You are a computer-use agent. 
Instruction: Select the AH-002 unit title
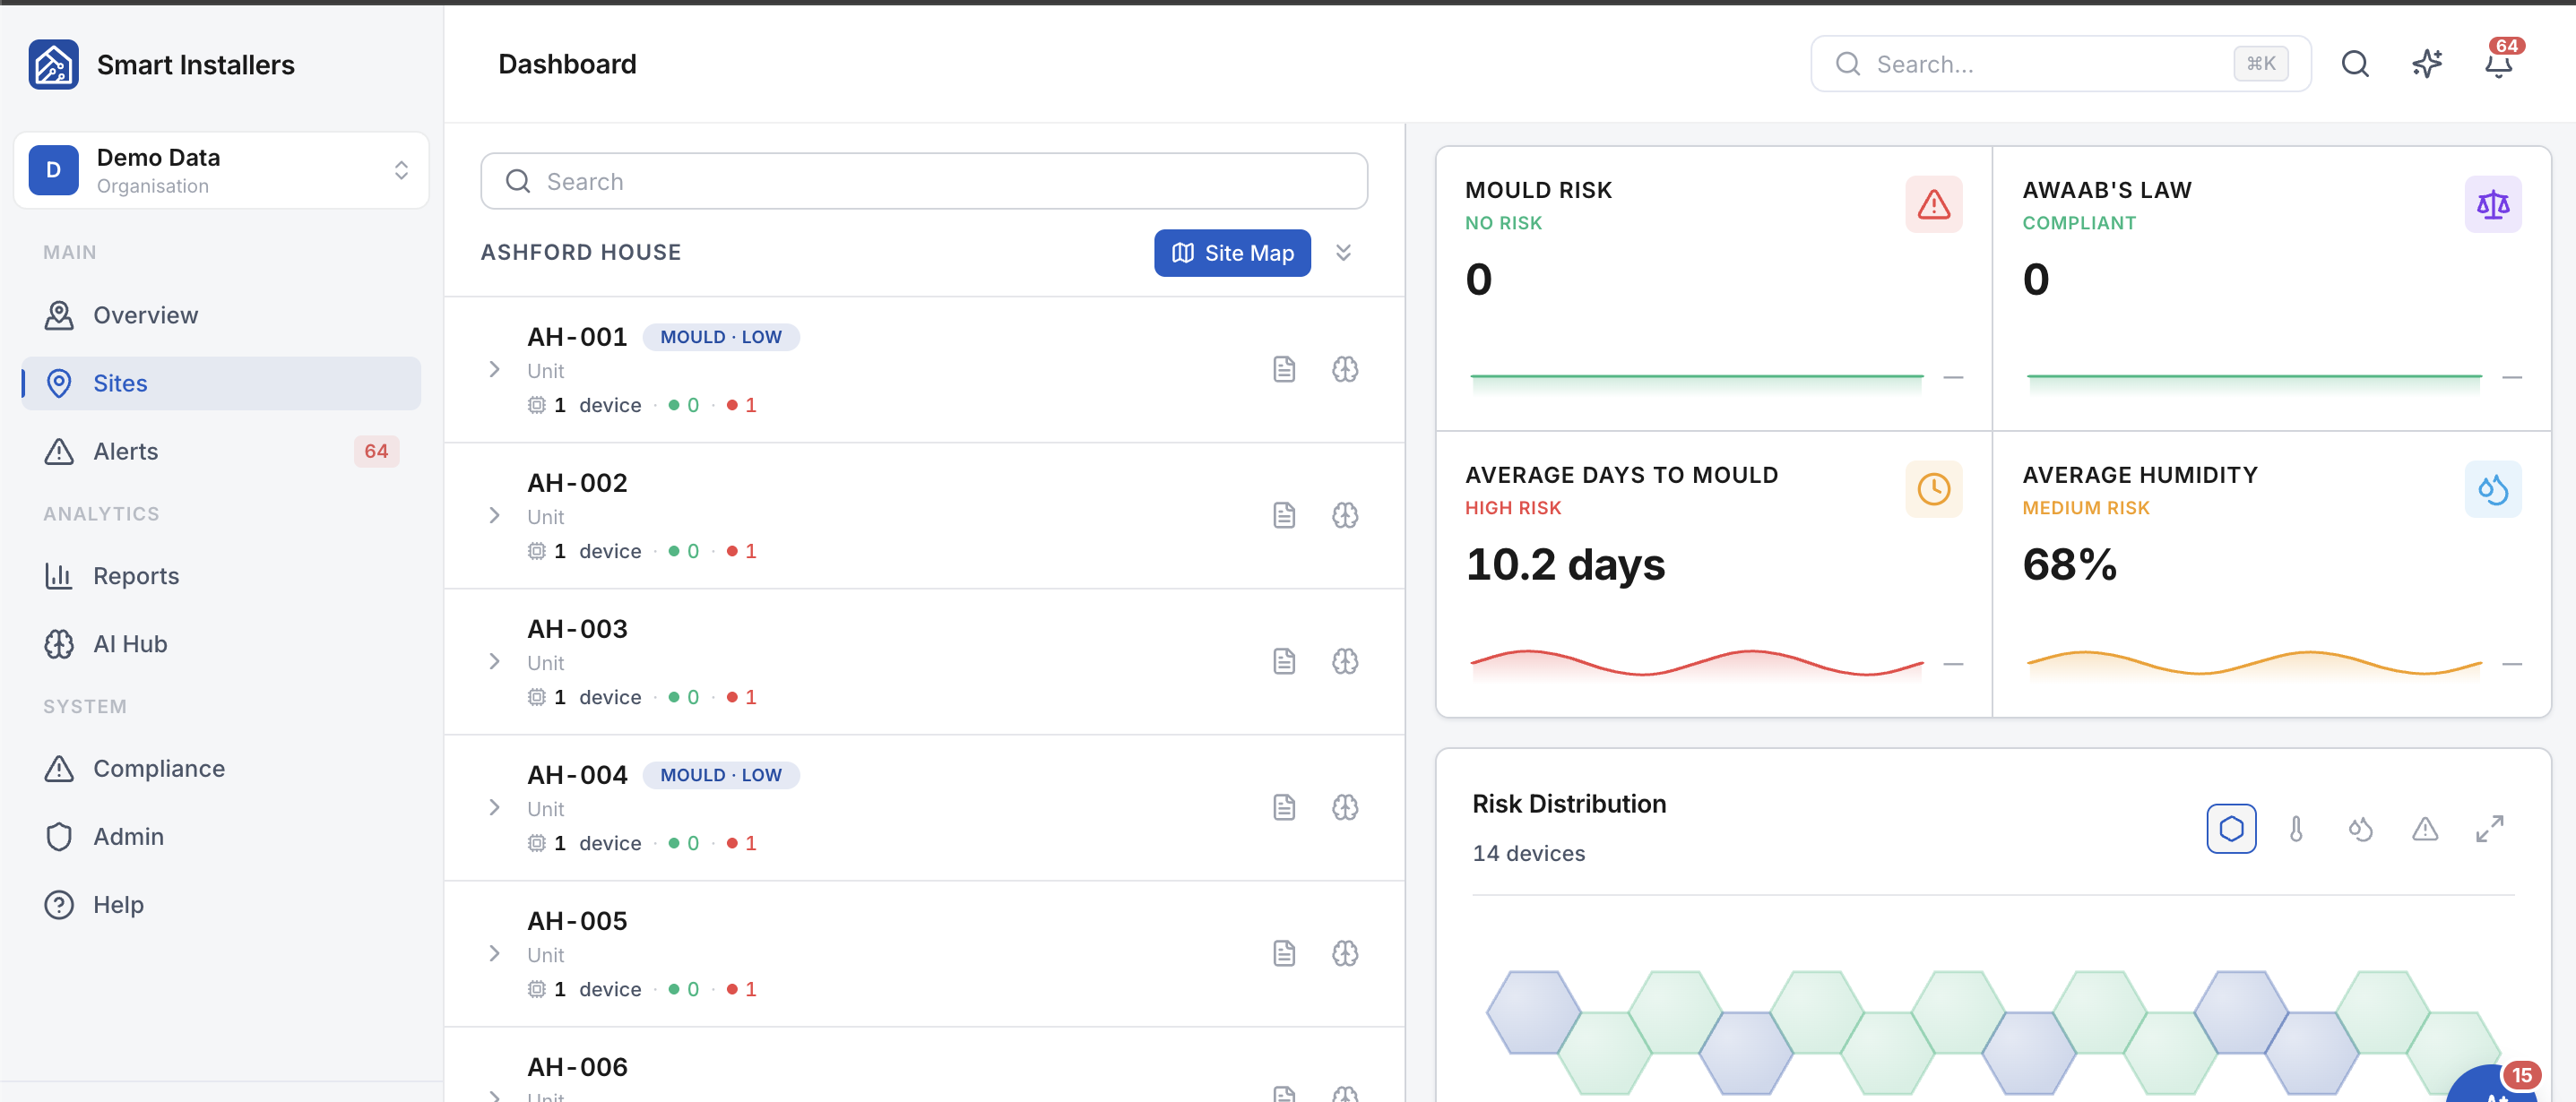(x=577, y=483)
